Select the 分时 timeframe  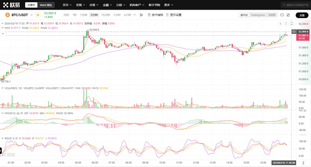click(66, 15)
